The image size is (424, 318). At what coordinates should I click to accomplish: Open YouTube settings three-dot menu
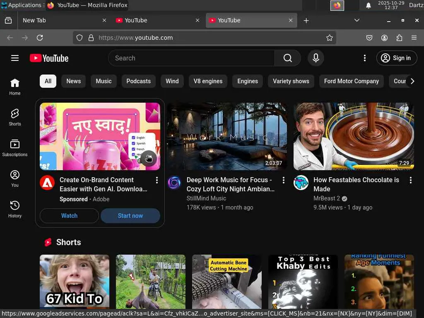click(364, 58)
